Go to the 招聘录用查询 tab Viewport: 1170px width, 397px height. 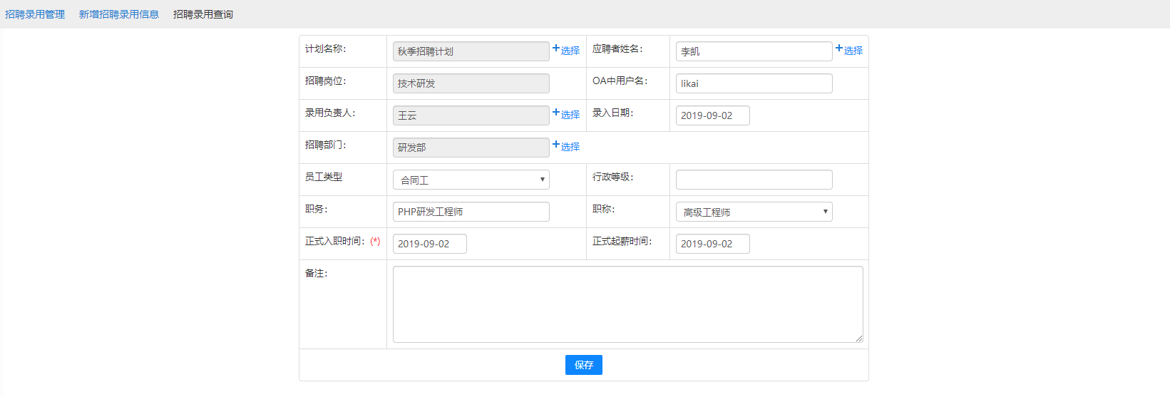[x=203, y=14]
